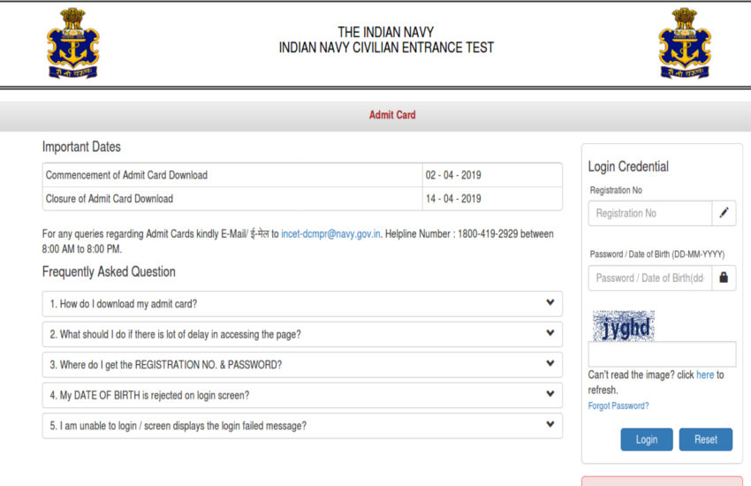
Task: Select the Admit Card header tab
Action: coord(391,115)
